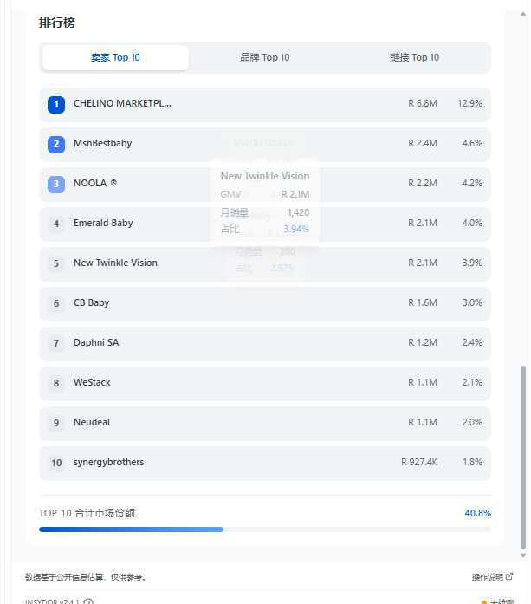Screen dimensions: 531x604
Task: Click the external-link icon beside 操作说明
Action: 509,576
